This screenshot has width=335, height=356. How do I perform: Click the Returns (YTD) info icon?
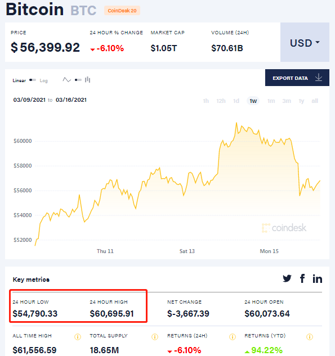click(310, 337)
